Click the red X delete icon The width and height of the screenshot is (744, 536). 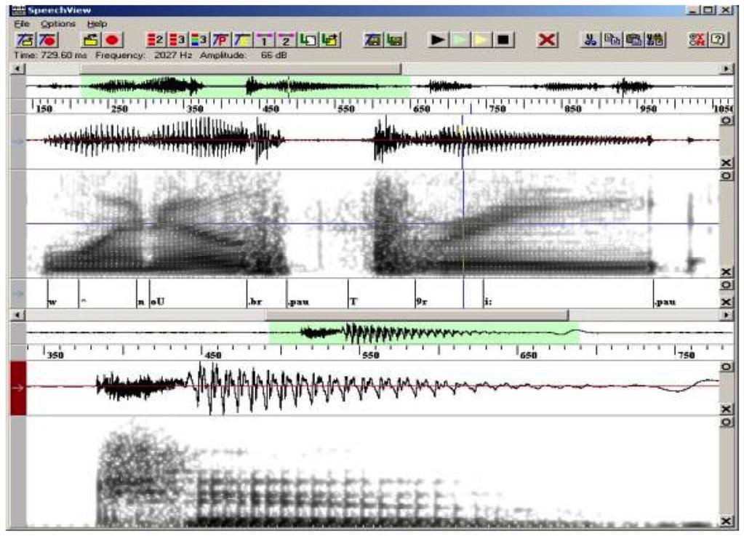(547, 40)
